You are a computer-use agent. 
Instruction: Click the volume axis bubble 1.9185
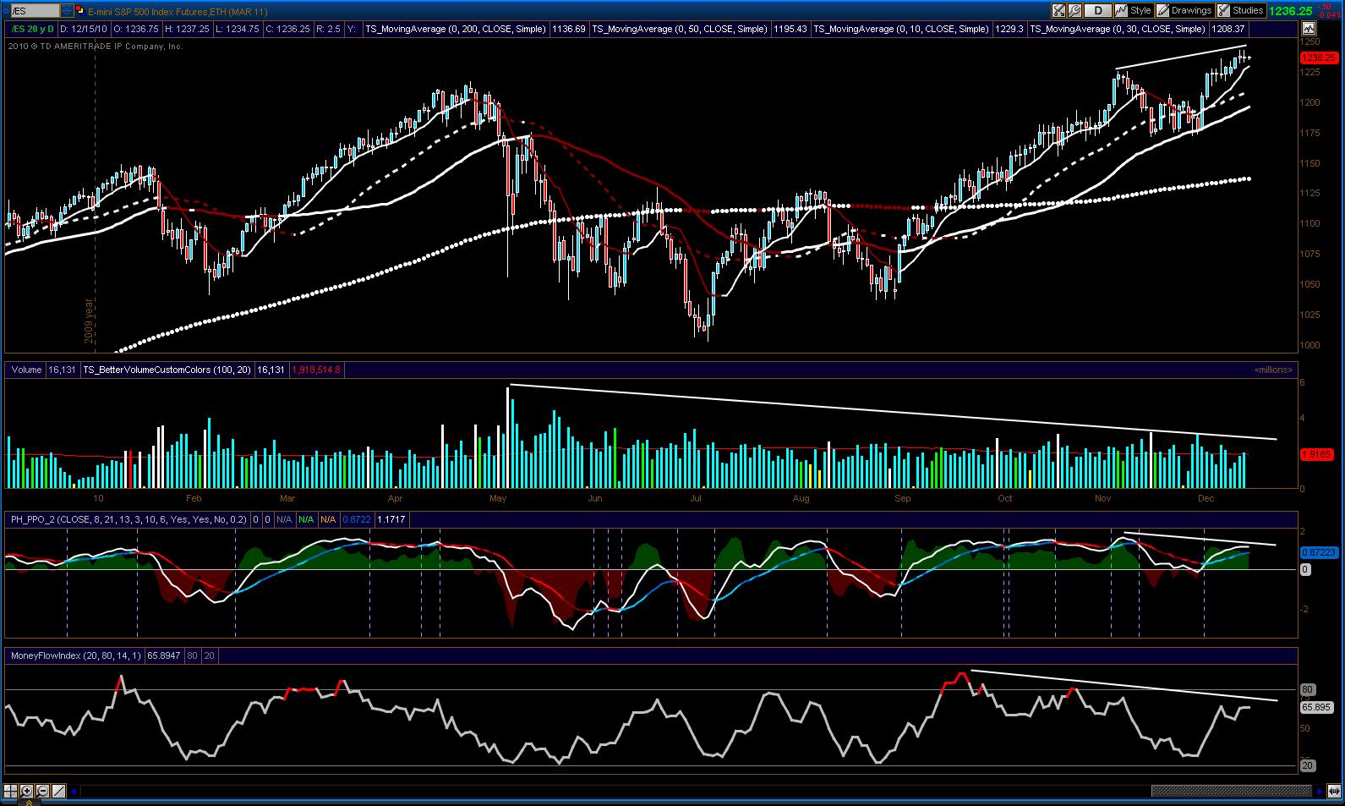coord(1316,454)
